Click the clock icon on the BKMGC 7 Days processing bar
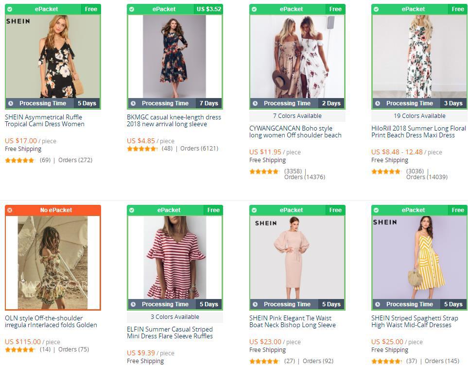 [132, 103]
